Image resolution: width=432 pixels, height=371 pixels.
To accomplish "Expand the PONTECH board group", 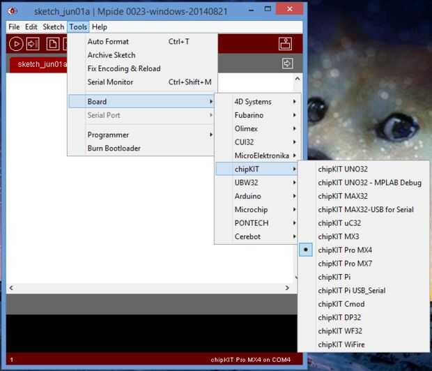I will [x=257, y=223].
